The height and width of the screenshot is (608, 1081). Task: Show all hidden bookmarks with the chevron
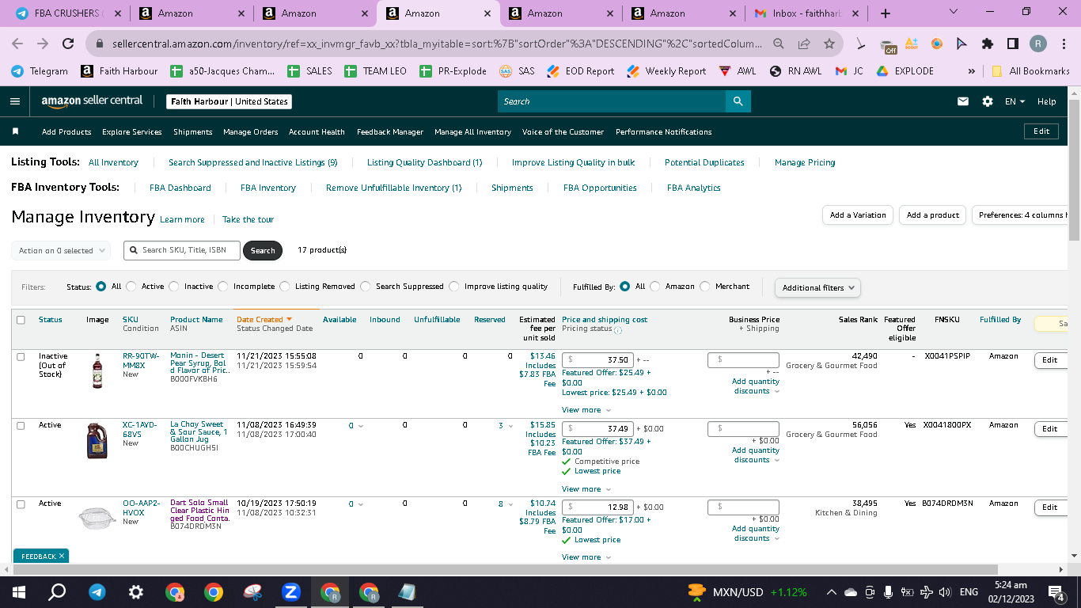pos(971,71)
